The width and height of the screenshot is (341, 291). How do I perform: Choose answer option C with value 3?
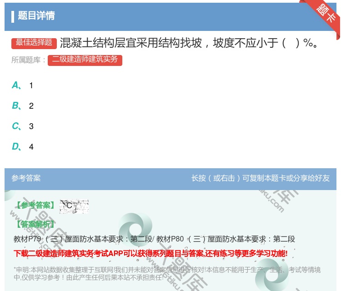click(x=23, y=126)
